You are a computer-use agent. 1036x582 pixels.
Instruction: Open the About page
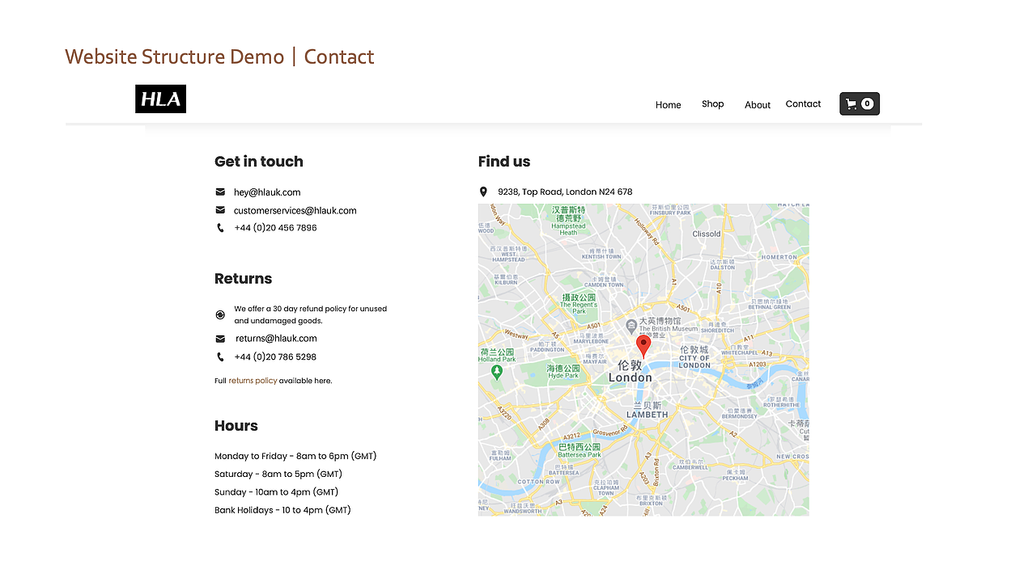[x=758, y=105]
